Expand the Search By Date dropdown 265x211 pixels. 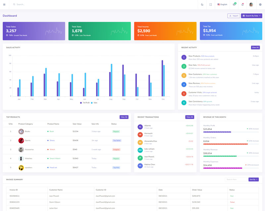251,16
